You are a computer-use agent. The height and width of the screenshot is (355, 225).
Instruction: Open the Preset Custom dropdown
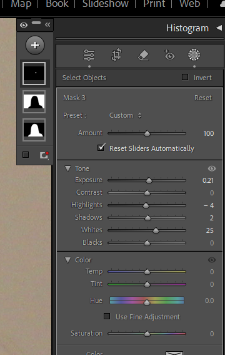point(126,115)
